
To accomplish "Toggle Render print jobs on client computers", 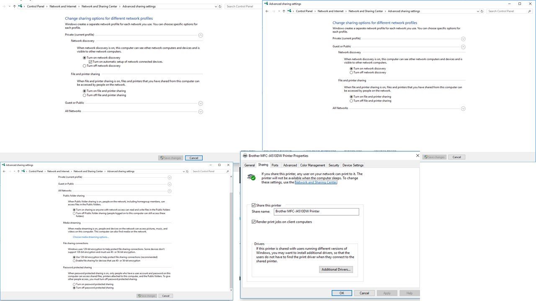I will click(x=254, y=222).
